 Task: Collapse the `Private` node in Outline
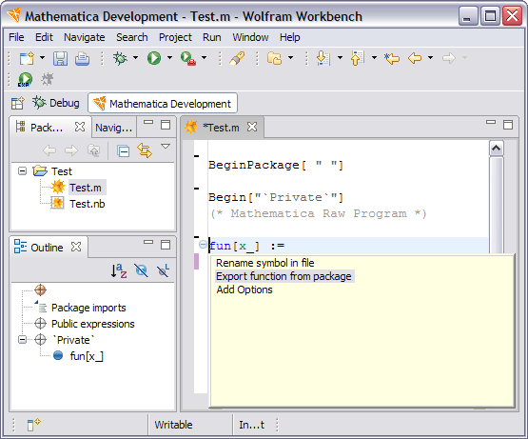click(22, 340)
